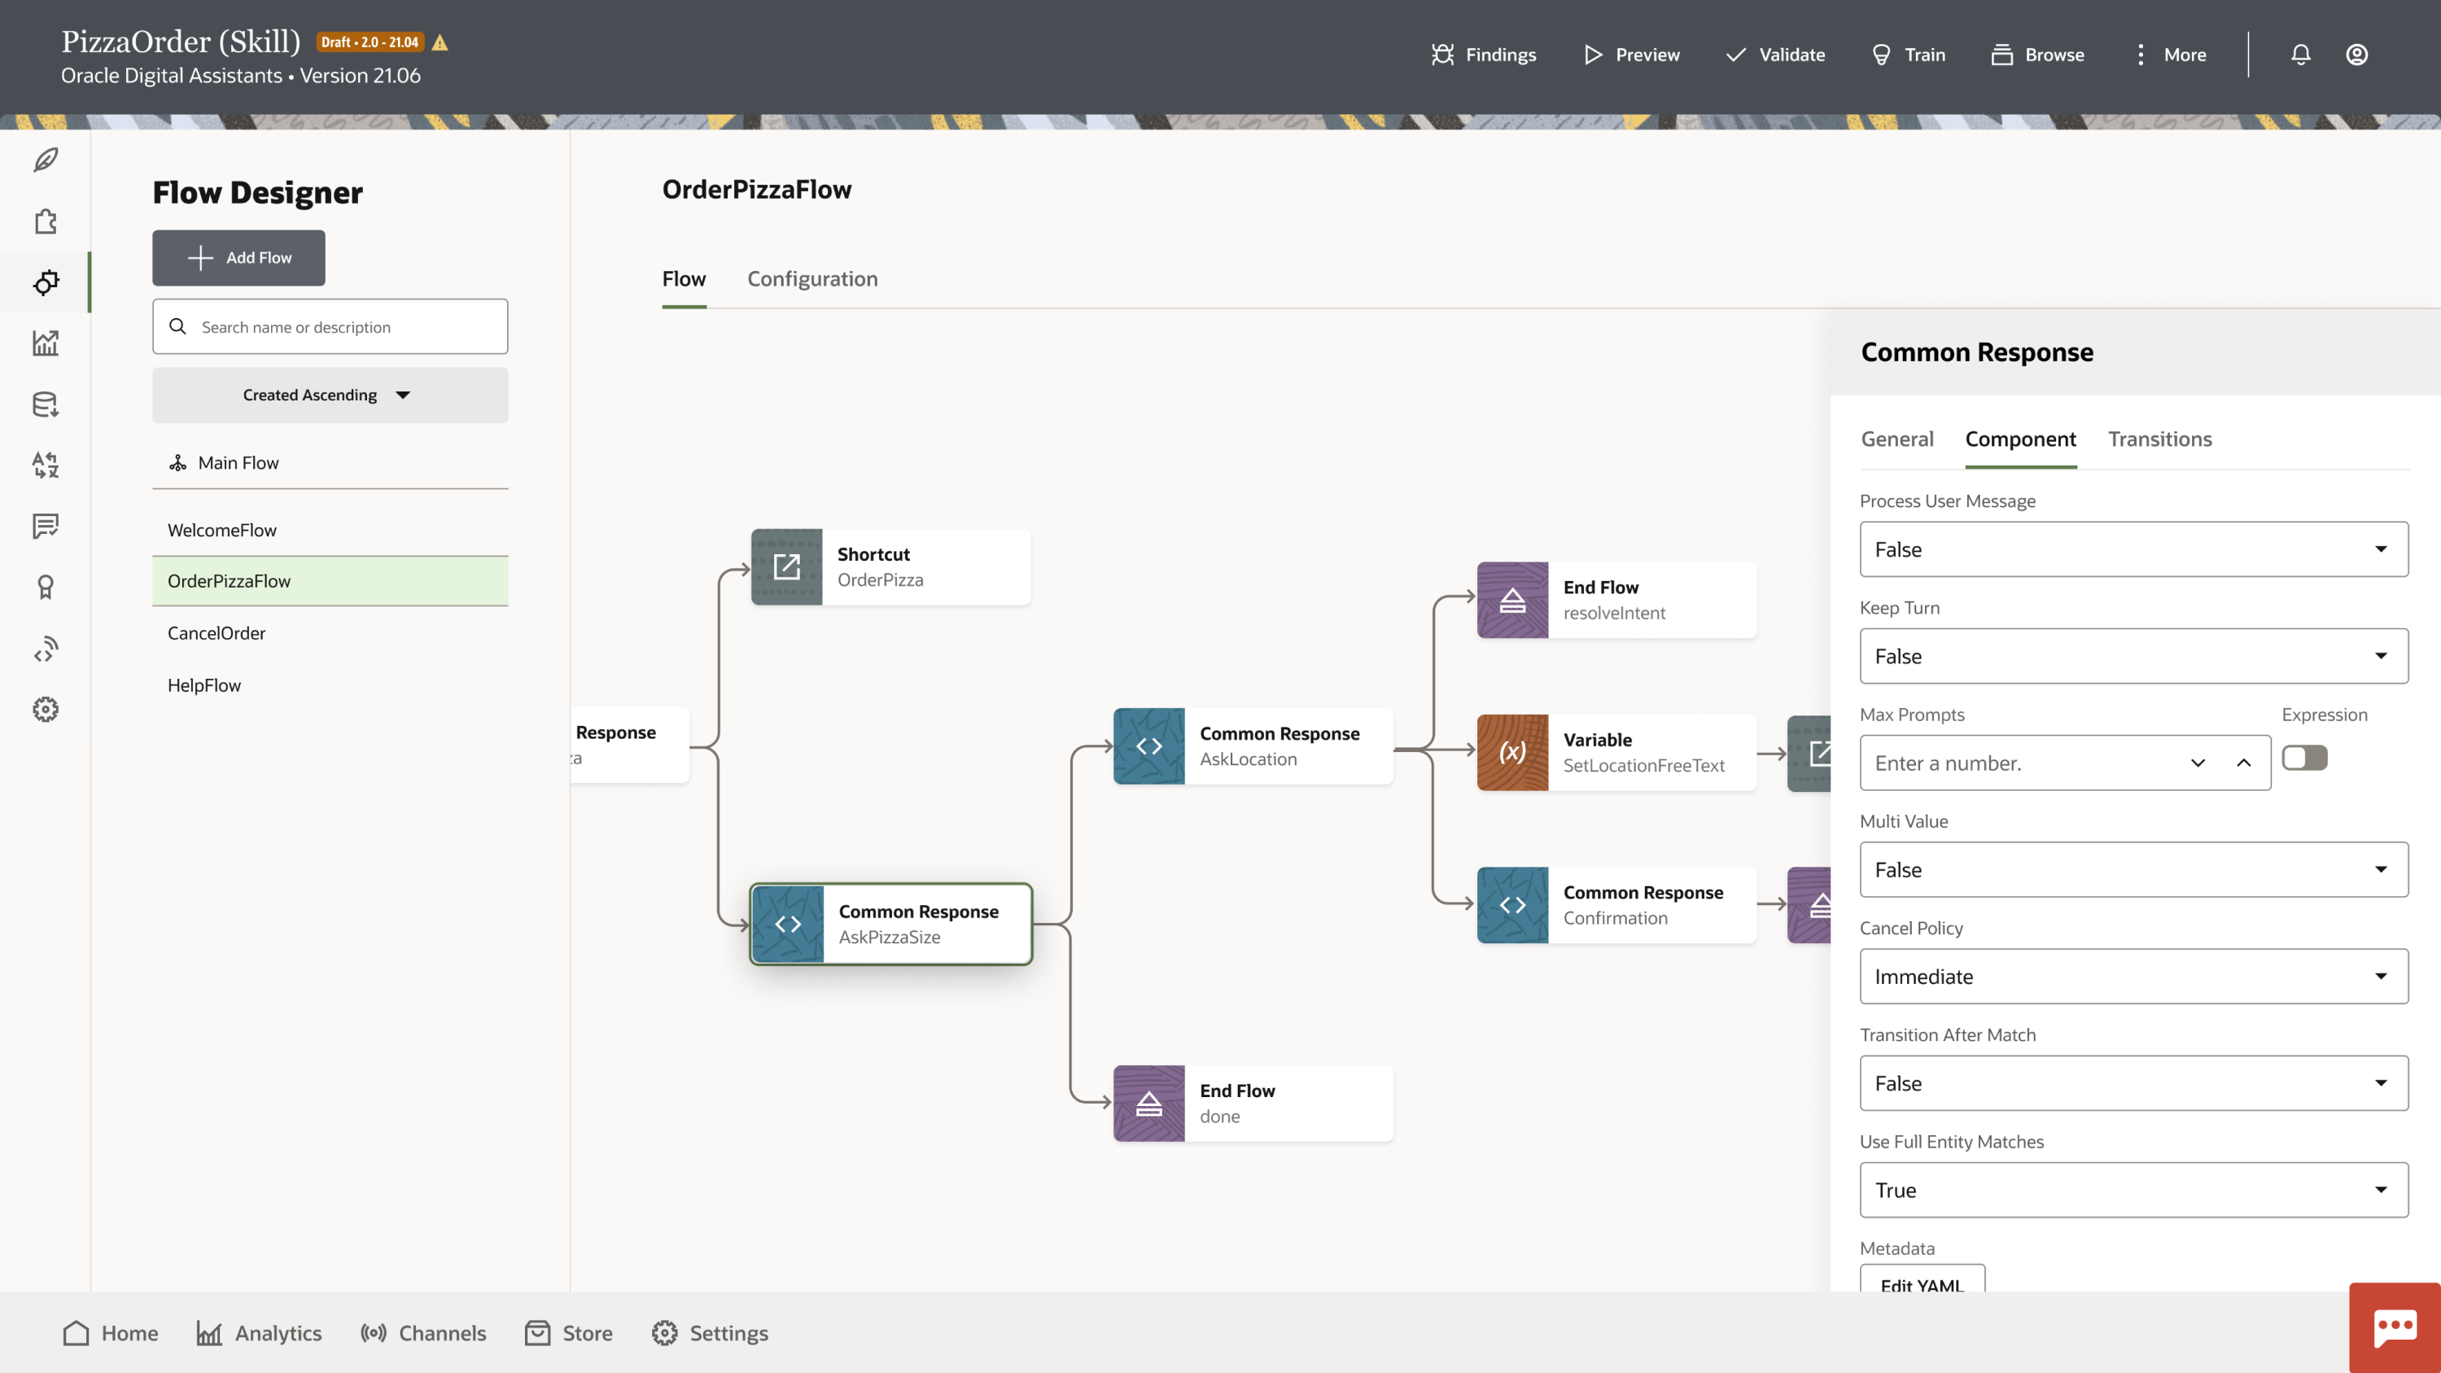Viewport: 2441px width, 1373px height.
Task: Click the Findings button
Action: [1484, 55]
